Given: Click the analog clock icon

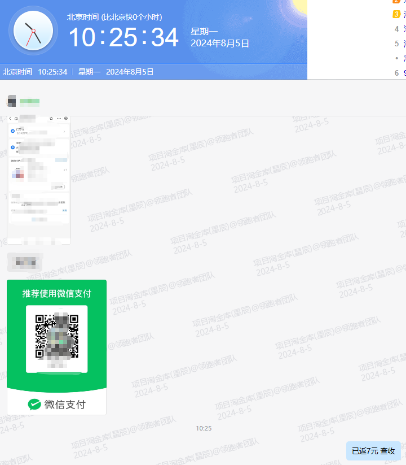Looking at the screenshot, I should click(x=33, y=30).
